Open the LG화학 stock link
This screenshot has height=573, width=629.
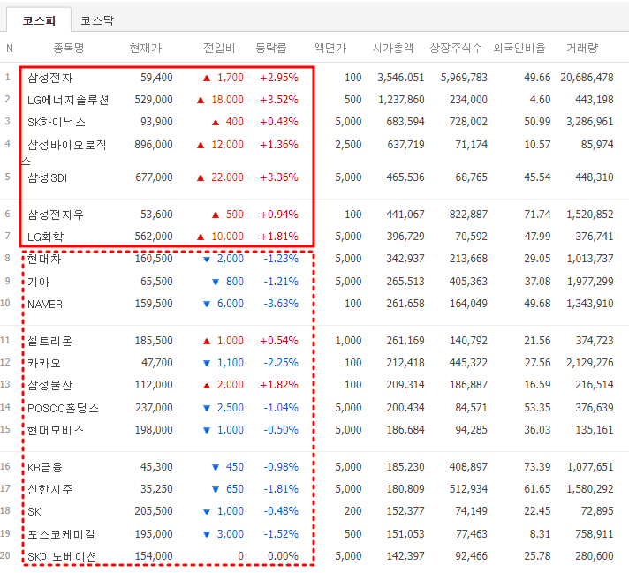point(45,237)
